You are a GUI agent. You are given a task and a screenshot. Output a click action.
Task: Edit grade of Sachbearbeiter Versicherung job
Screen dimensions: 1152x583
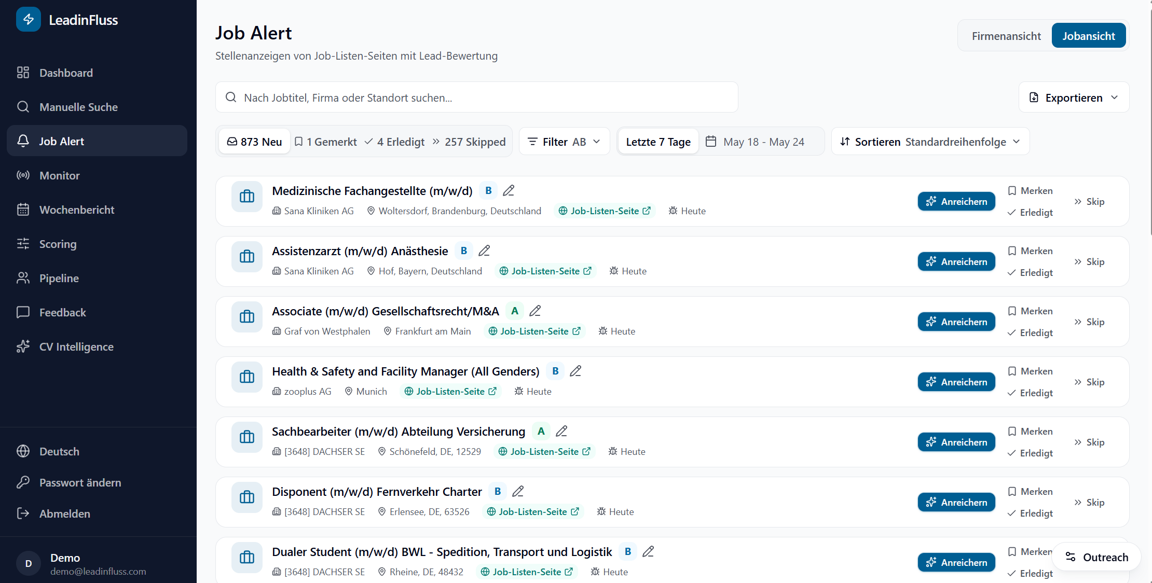tap(561, 432)
